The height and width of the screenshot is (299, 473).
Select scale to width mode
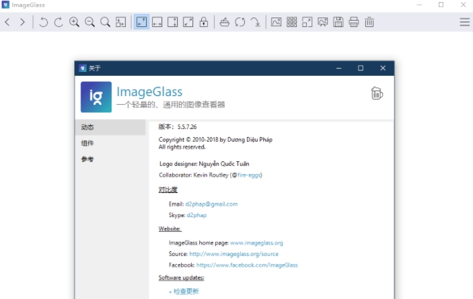point(157,22)
